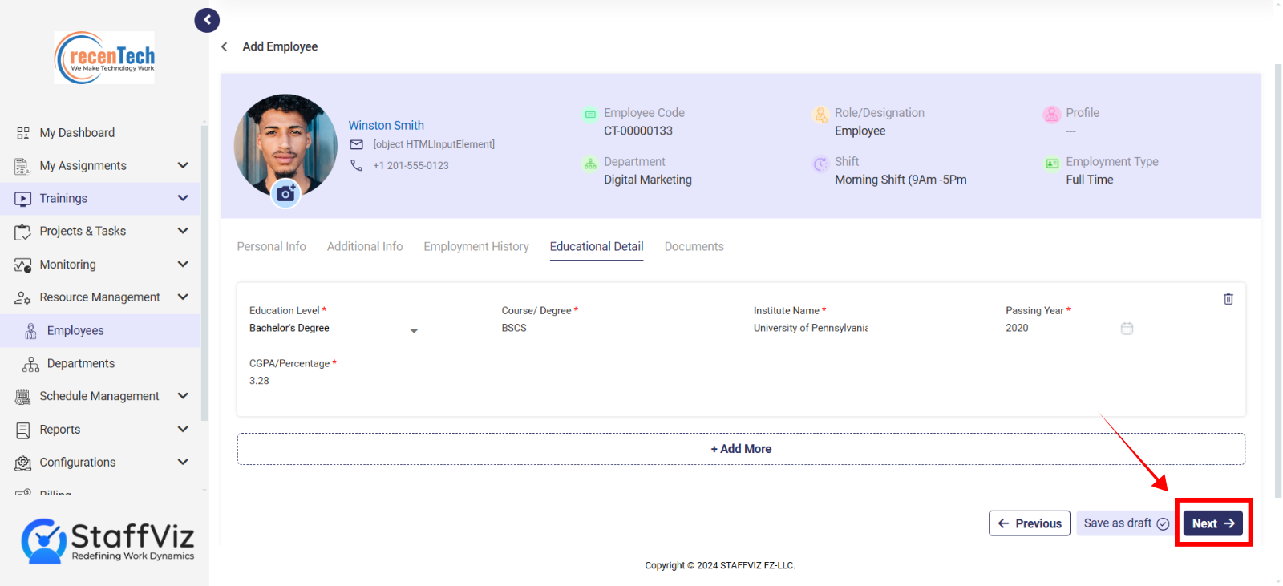
Task: Click the Trainings play icon
Action: [22, 199]
